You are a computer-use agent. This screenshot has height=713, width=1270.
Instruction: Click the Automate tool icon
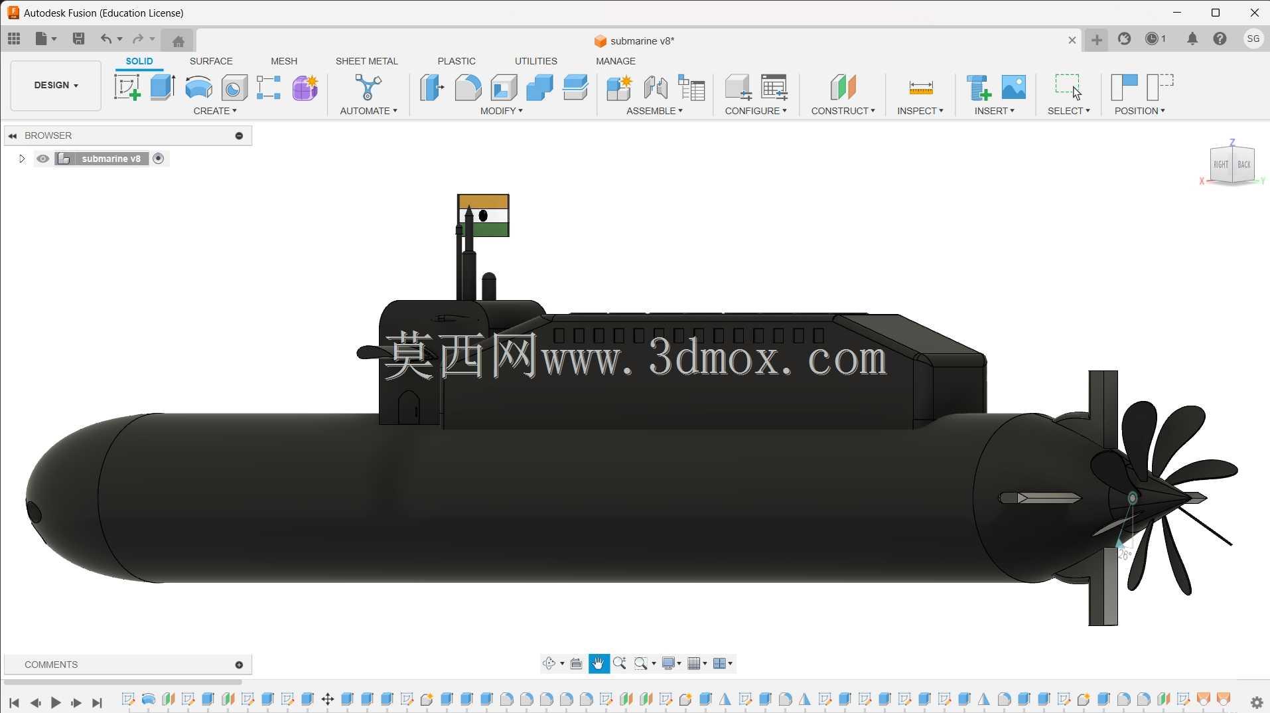368,87
